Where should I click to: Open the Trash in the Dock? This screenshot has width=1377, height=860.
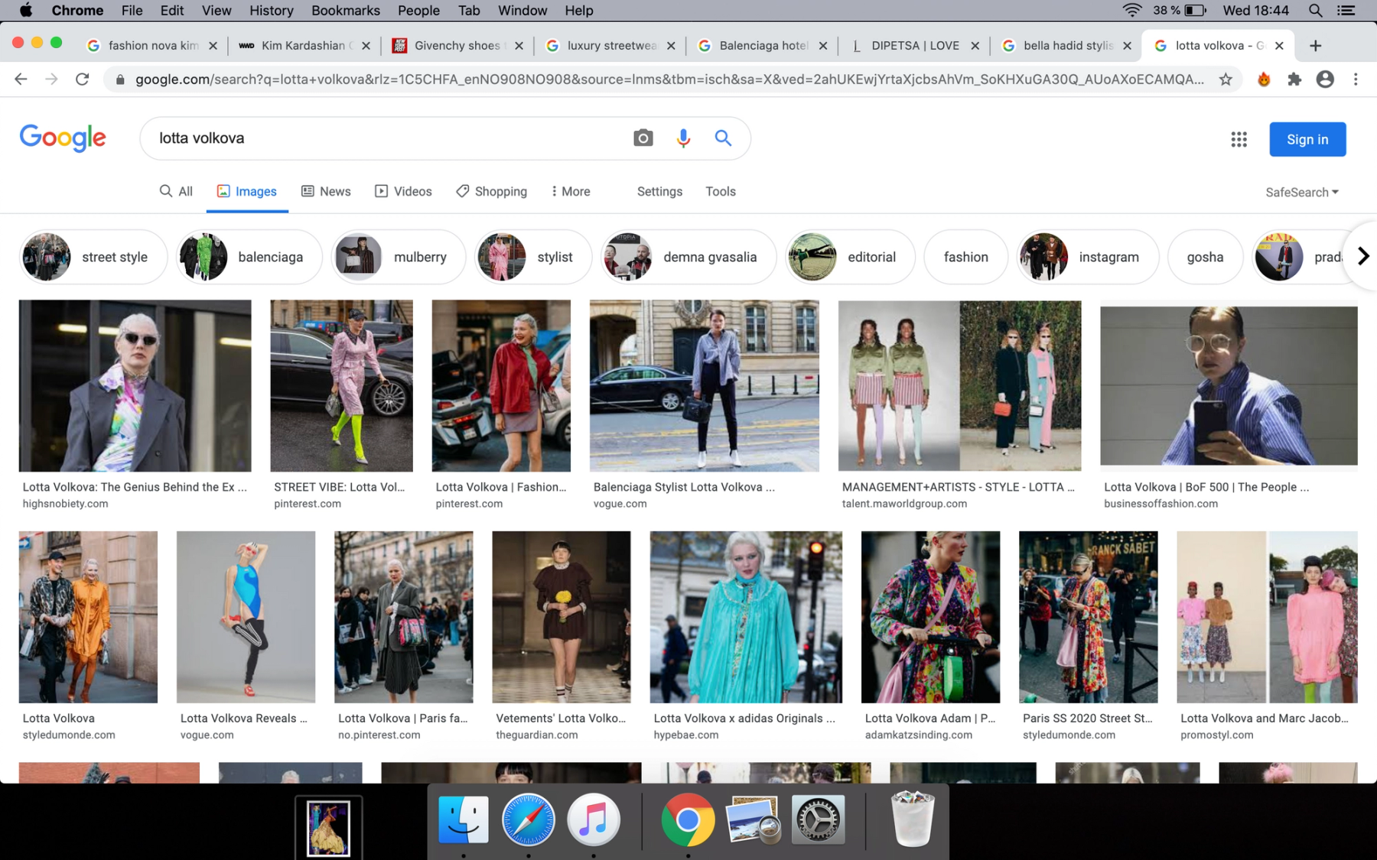pos(913,819)
